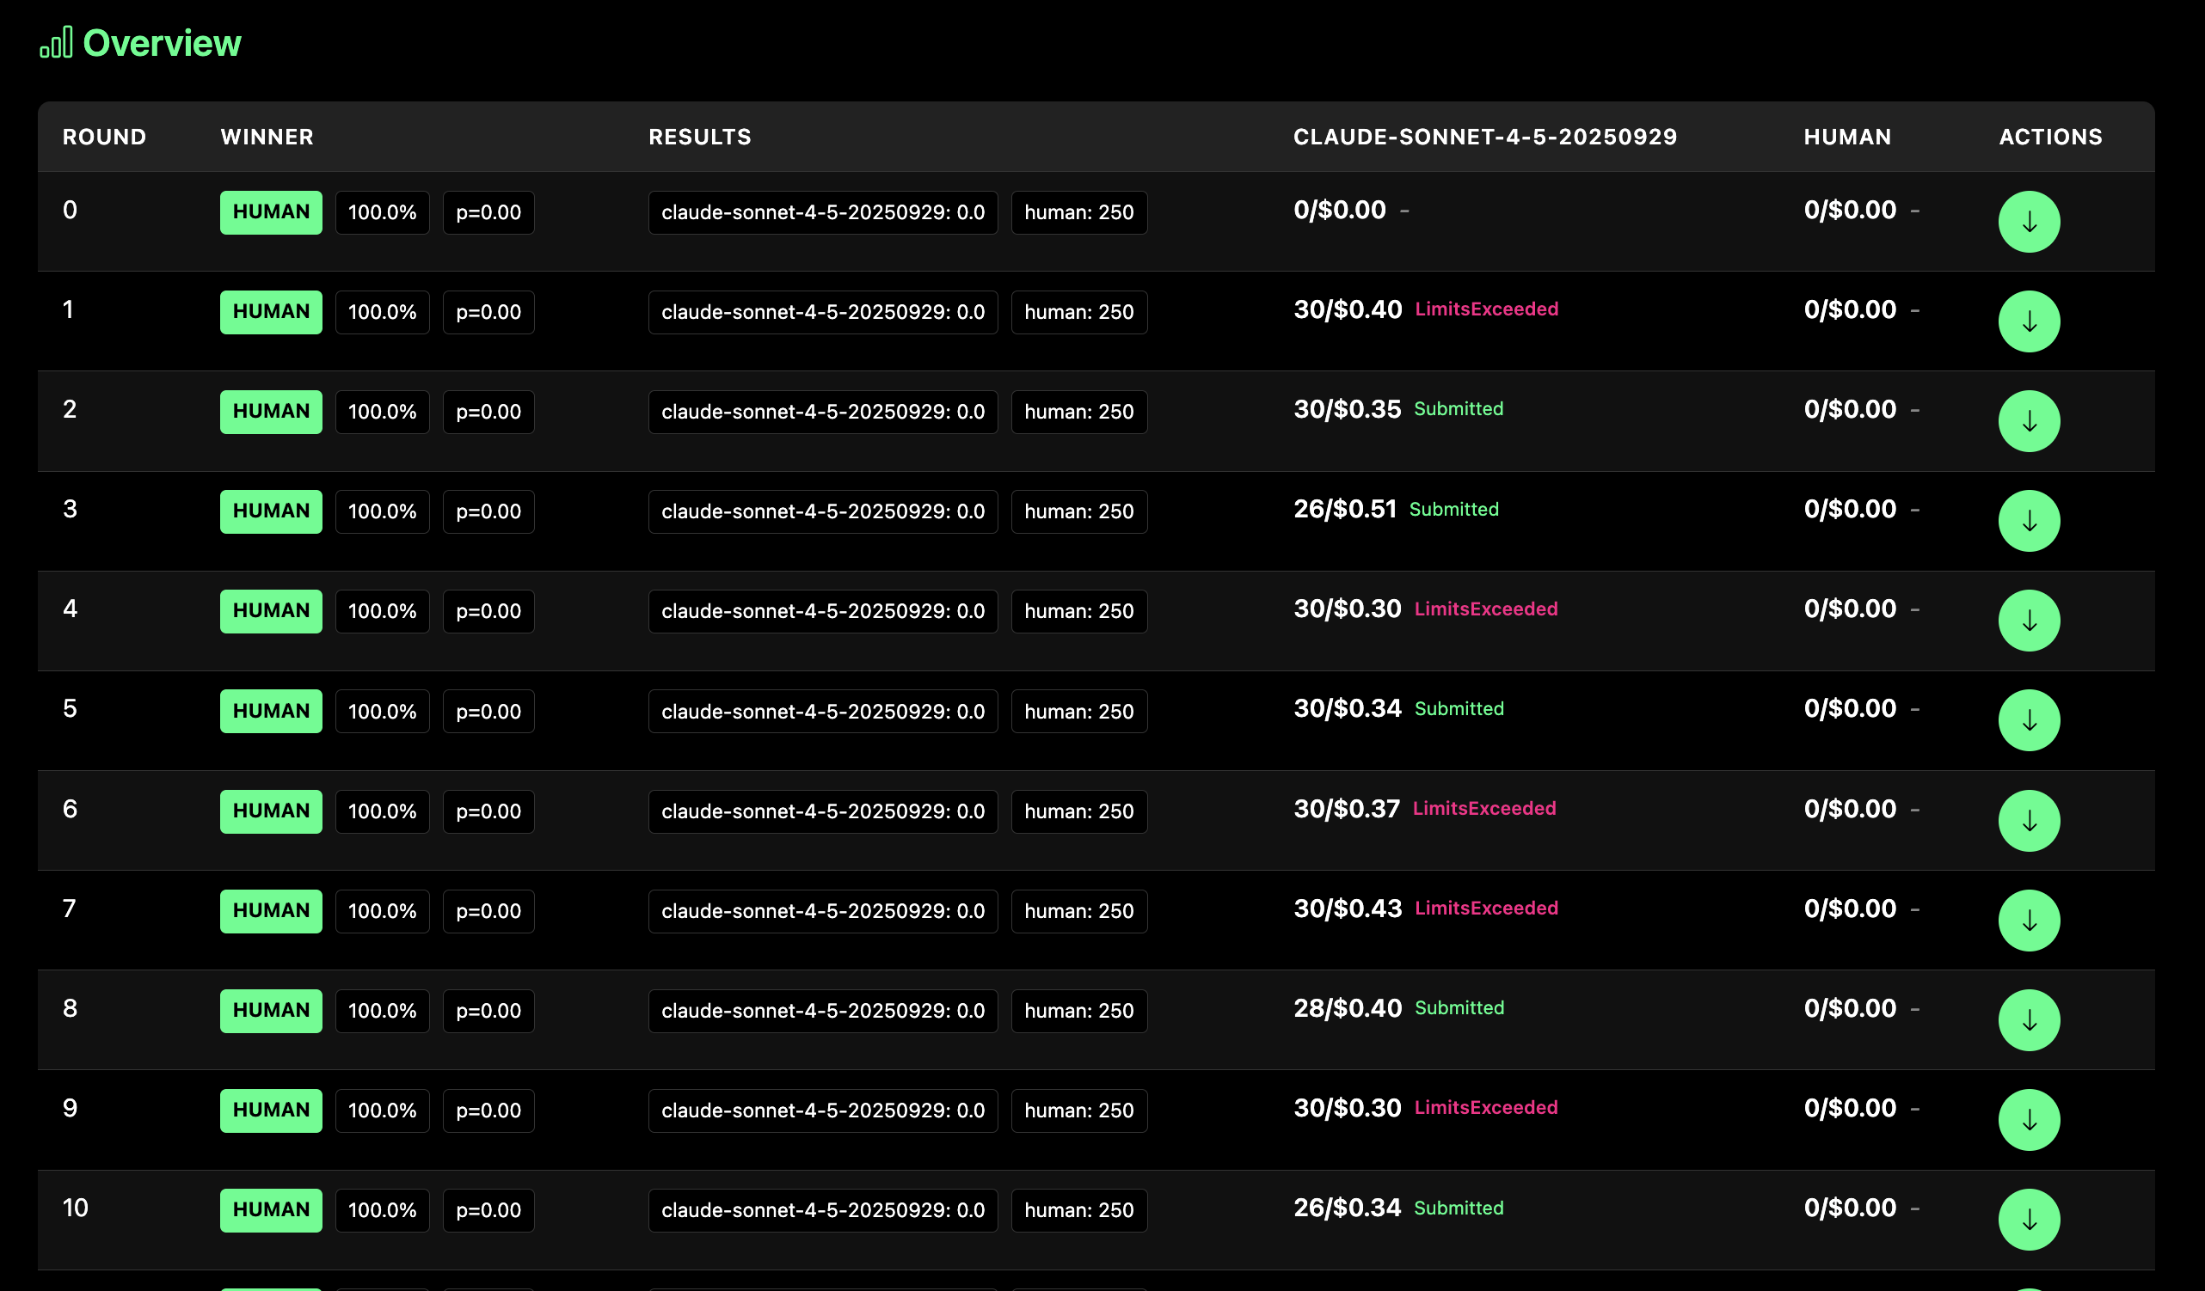2205x1291 pixels.
Task: Click the CLAUDE-SONNET-4-5-20250929 column header
Action: (x=1485, y=137)
